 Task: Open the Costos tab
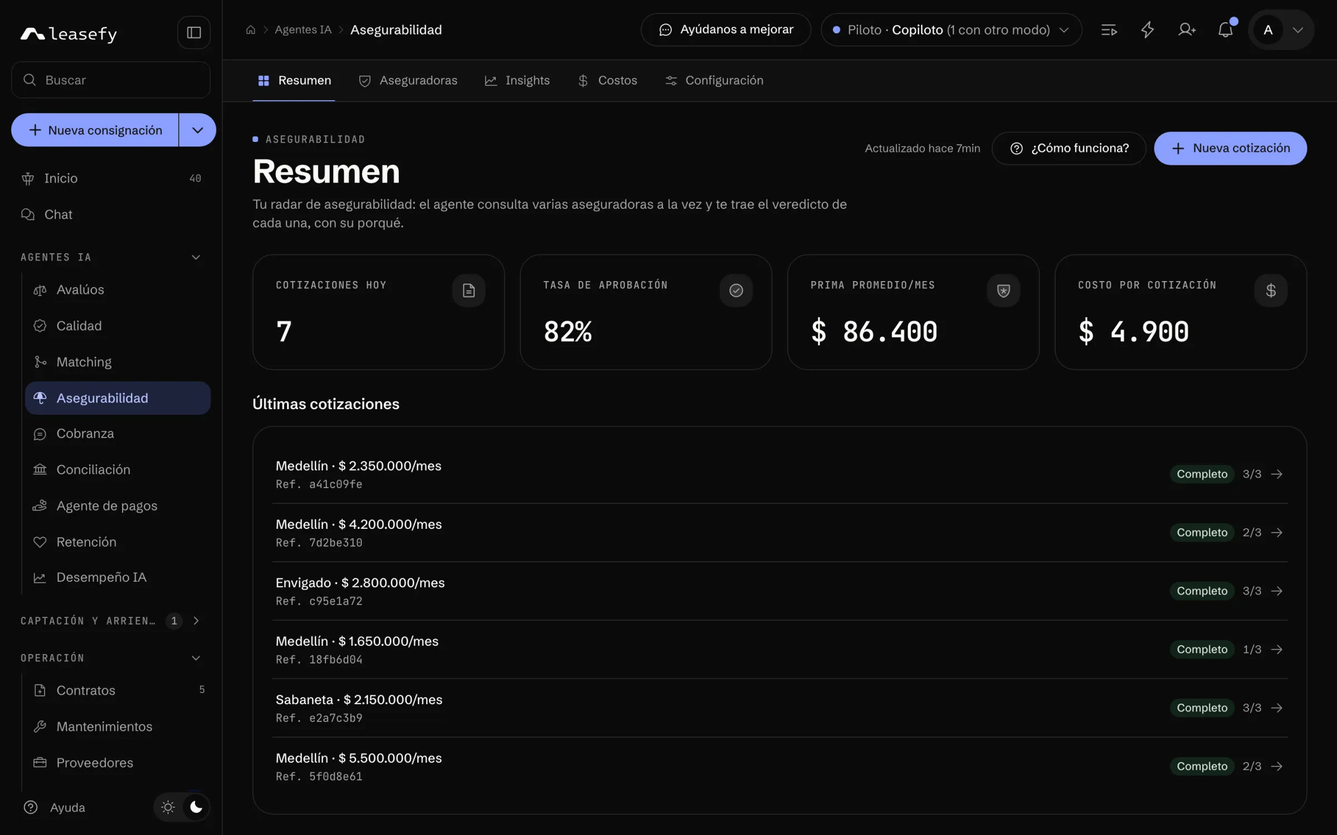click(x=607, y=81)
